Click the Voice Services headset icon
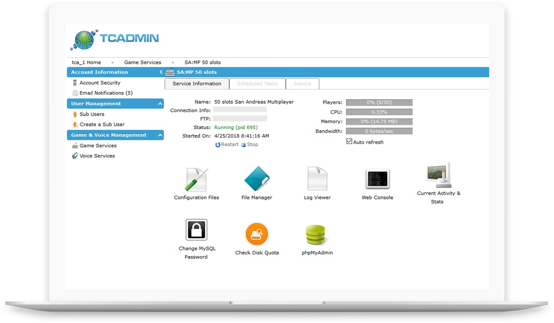 pos(75,156)
